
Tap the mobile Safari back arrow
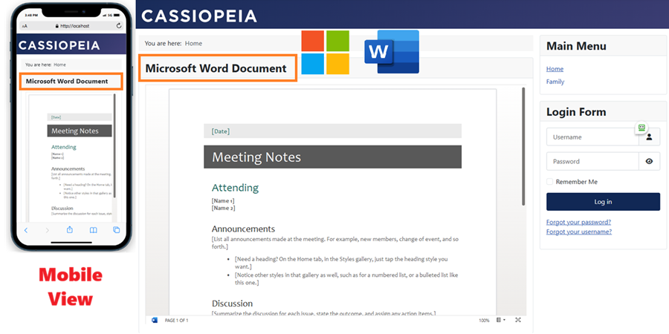point(25,230)
